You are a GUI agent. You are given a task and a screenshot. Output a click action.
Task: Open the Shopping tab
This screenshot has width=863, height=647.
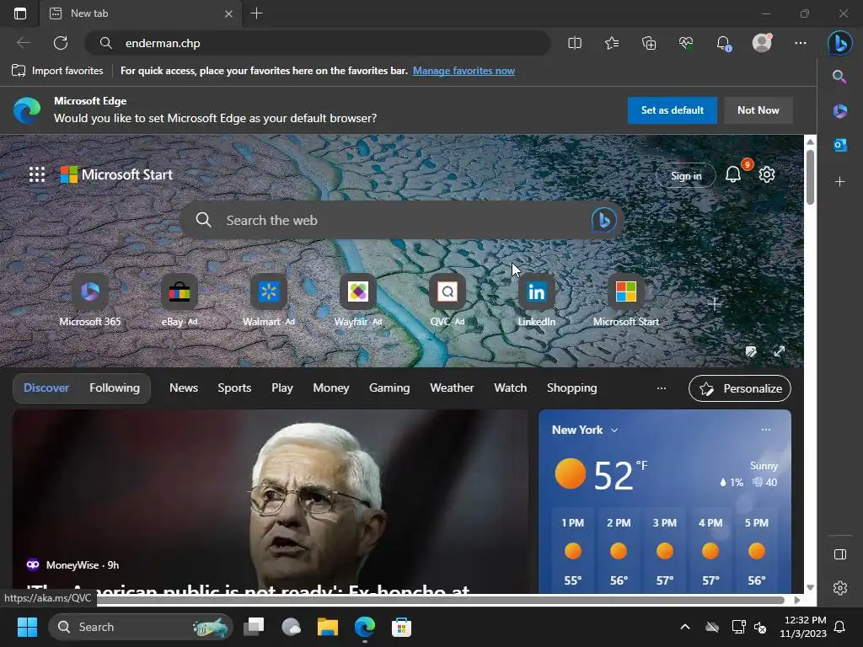[x=572, y=388]
